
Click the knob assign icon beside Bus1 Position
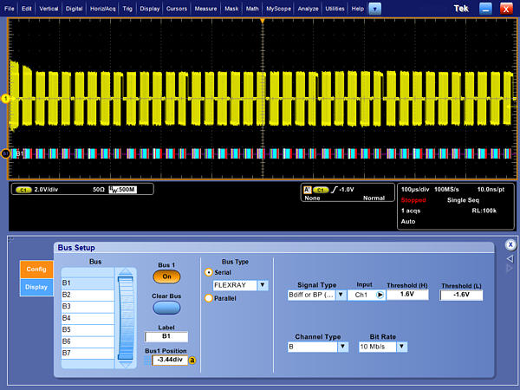coord(192,360)
